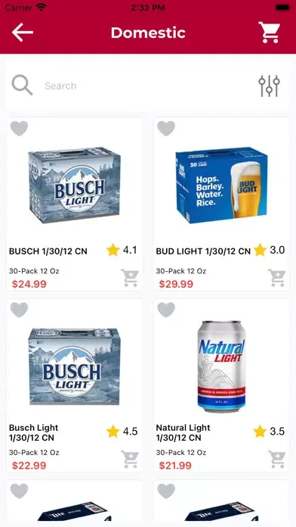This screenshot has height=527, width=296.
Task: Add Busch Light $22.99 to cart
Action: (x=130, y=460)
